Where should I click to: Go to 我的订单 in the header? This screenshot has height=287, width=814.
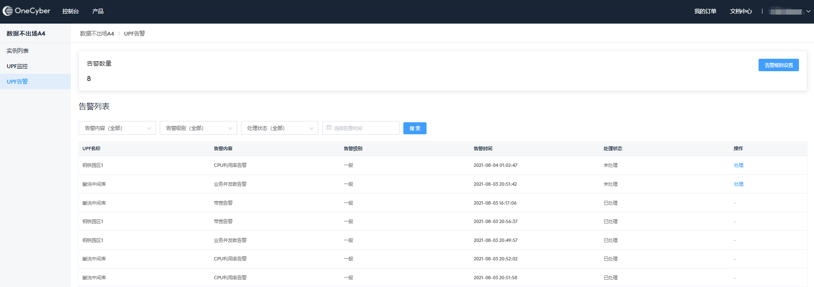pos(705,11)
